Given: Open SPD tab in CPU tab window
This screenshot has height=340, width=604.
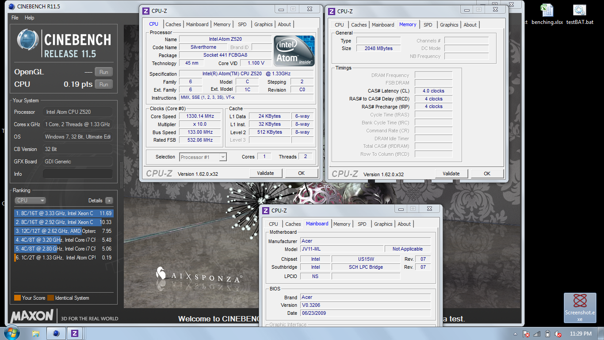Looking at the screenshot, I should click(242, 25).
